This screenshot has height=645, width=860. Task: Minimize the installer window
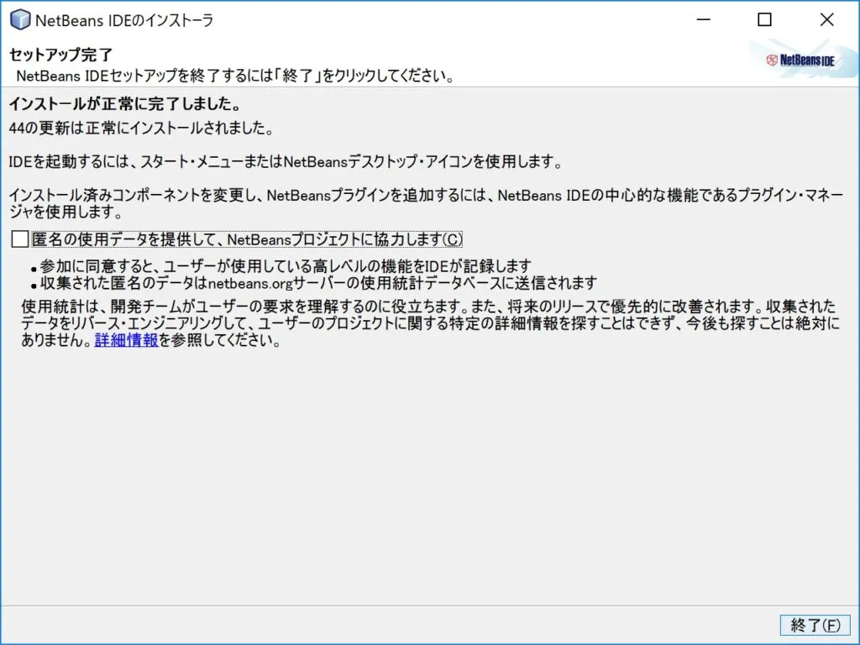point(704,20)
